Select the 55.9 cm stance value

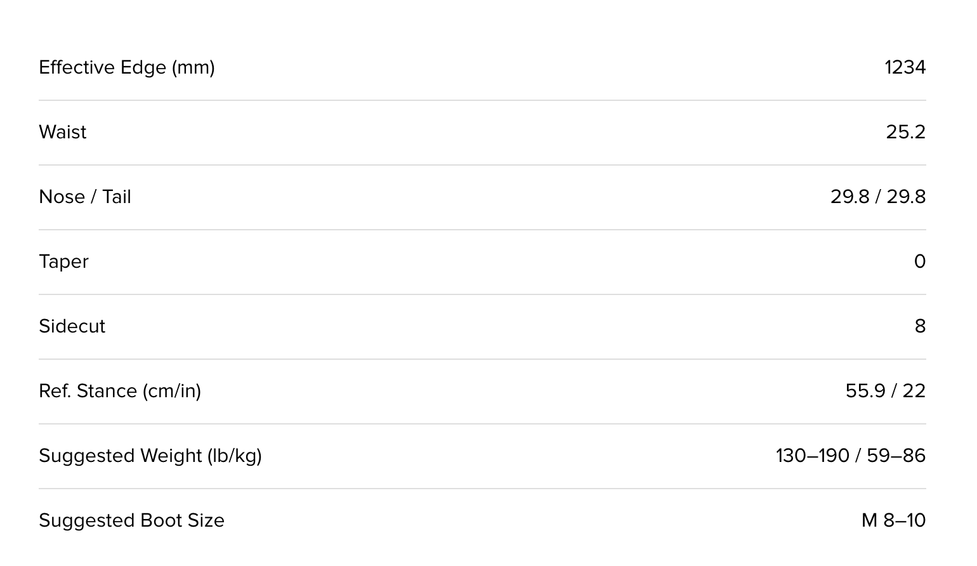pyautogui.click(x=865, y=391)
